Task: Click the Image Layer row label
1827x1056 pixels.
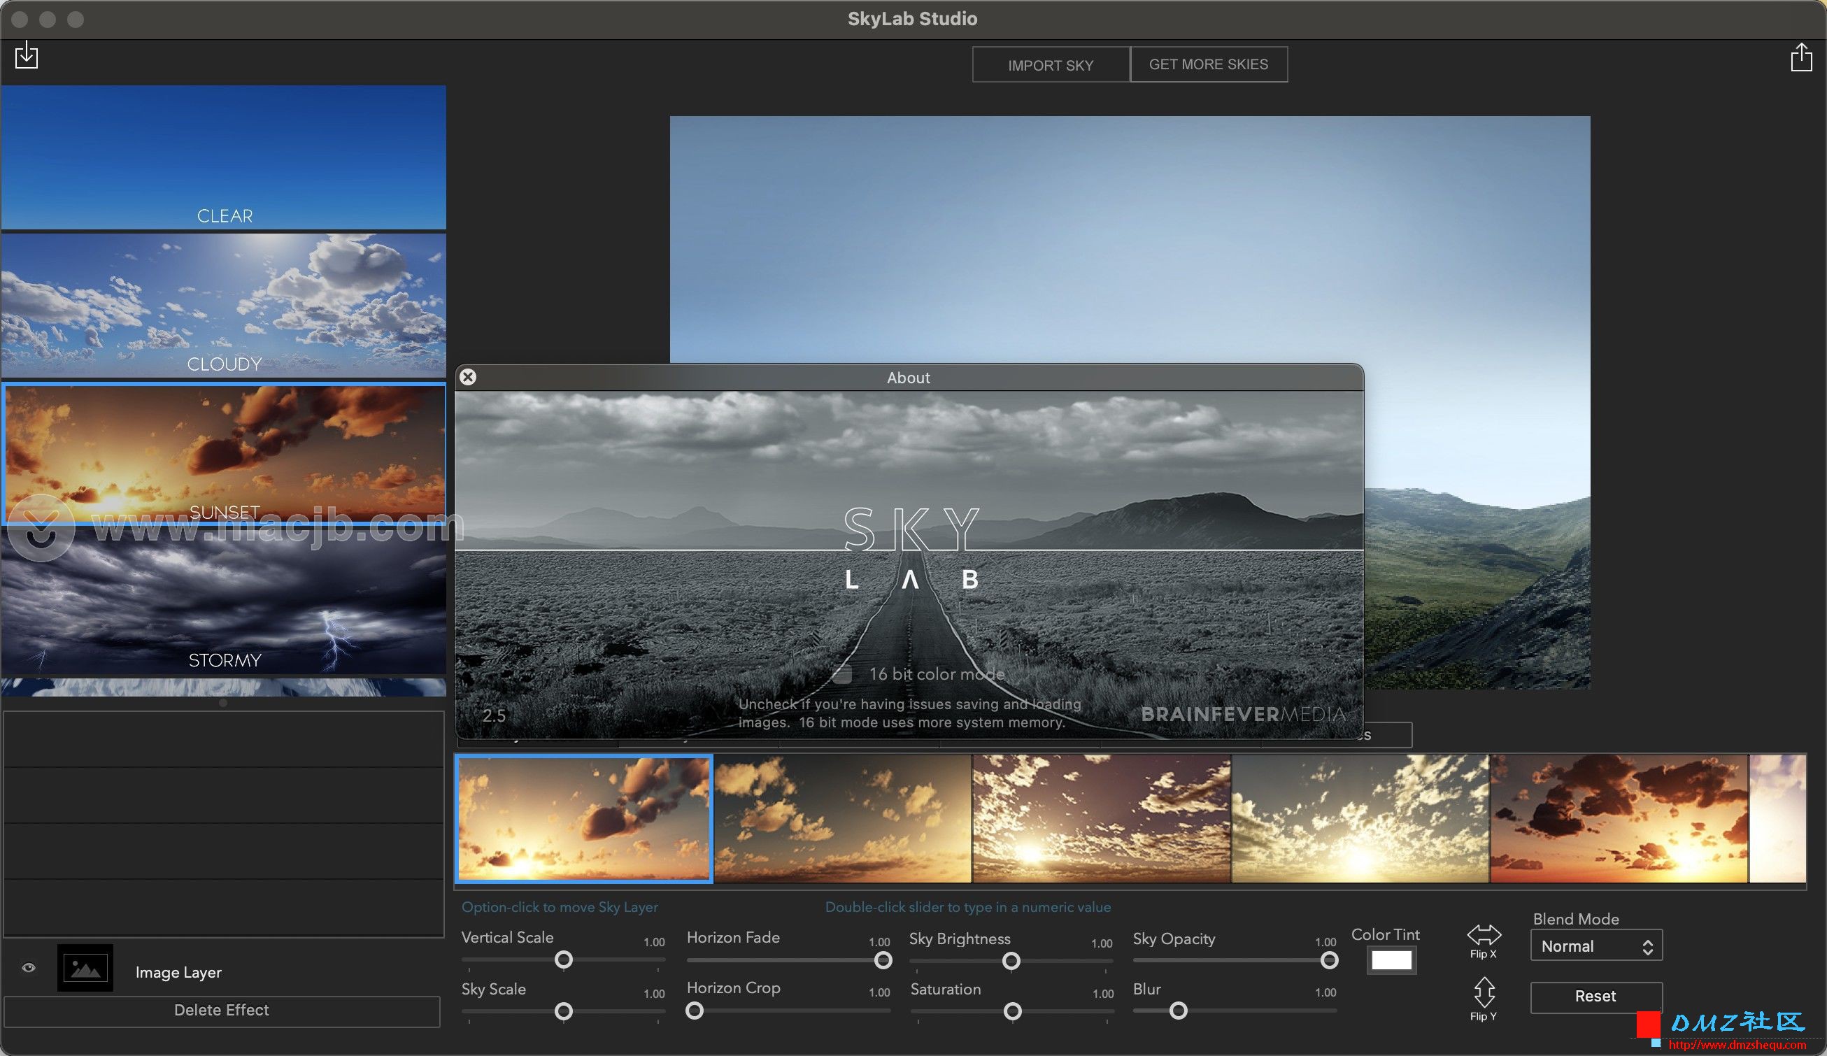Action: [178, 972]
